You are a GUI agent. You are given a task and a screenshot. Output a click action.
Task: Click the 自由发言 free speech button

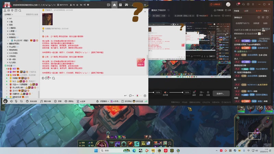[x=32, y=101]
